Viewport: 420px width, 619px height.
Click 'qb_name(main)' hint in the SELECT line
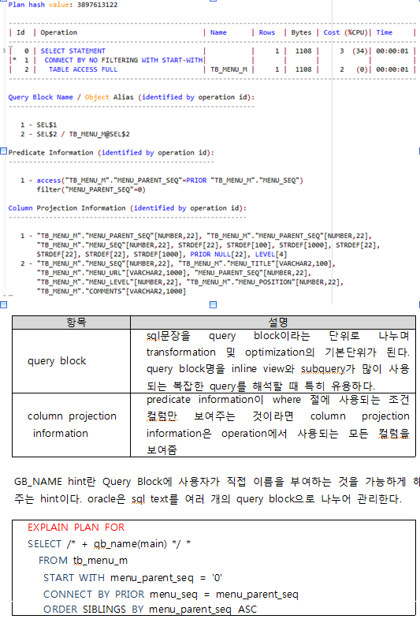tap(131, 544)
